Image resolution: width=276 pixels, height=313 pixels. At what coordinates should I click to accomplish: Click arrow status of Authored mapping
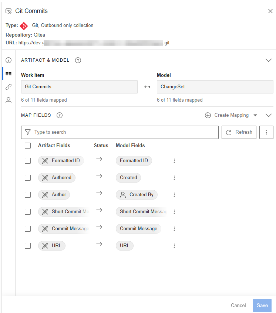[x=99, y=176]
